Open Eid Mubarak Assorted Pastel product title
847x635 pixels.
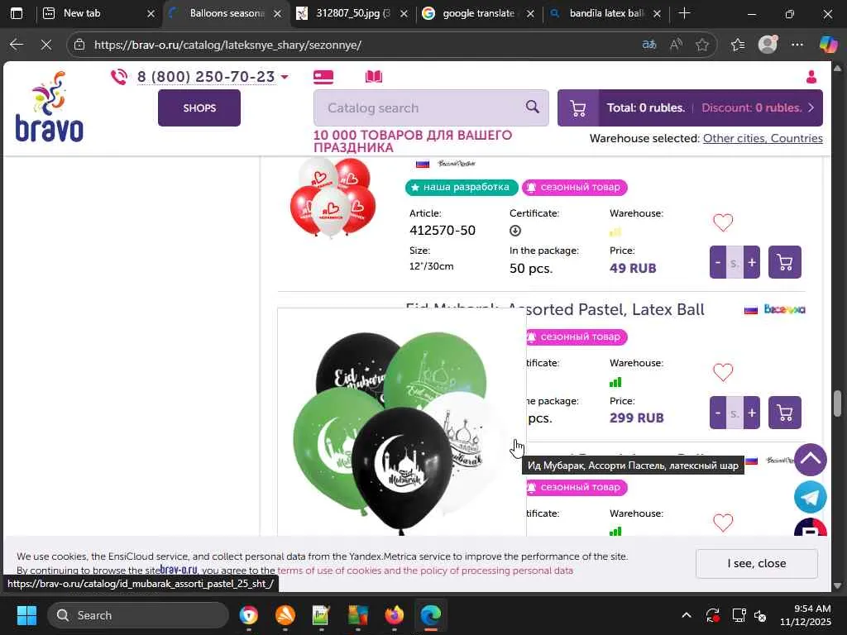coord(555,309)
